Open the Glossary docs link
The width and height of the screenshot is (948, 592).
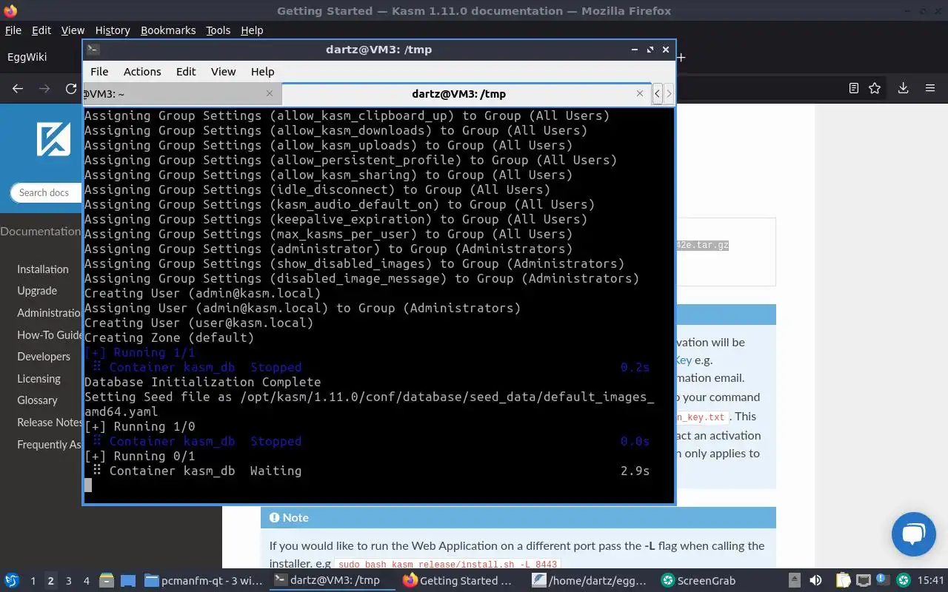[37, 400]
